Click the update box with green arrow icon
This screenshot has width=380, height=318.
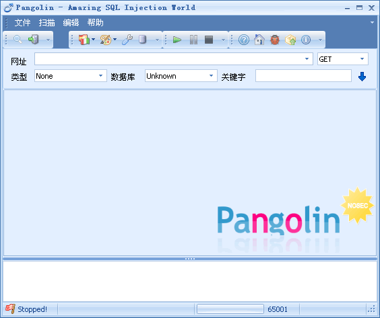point(290,40)
